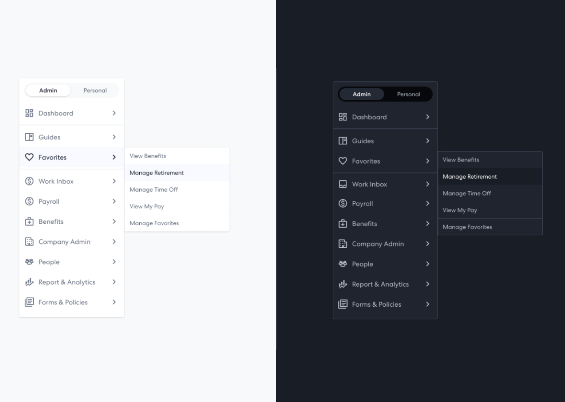
Task: Click the Favorites heart icon
Action: 29,157
